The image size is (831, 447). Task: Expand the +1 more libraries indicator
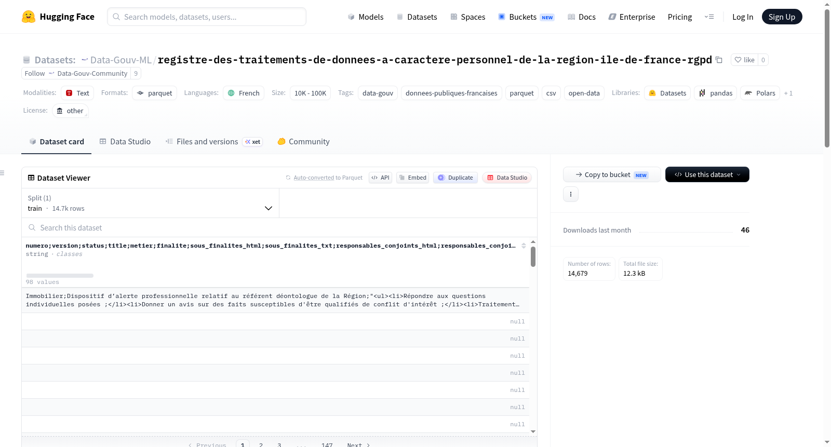[x=788, y=93]
